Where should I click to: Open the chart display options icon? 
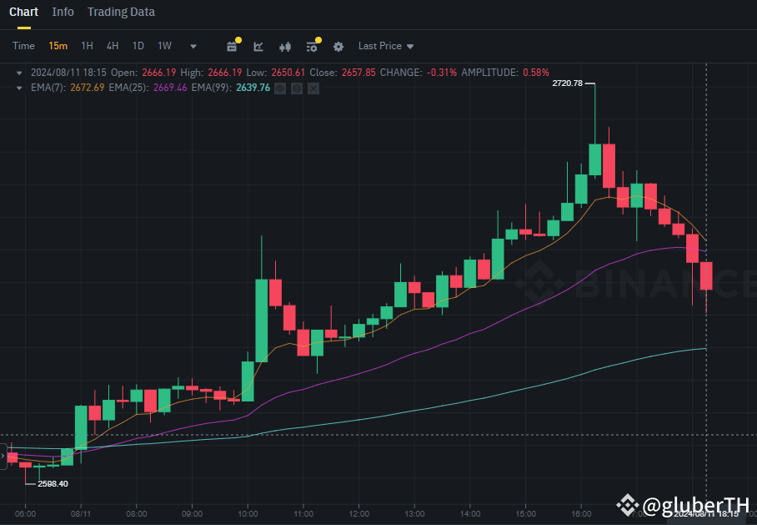click(x=312, y=47)
